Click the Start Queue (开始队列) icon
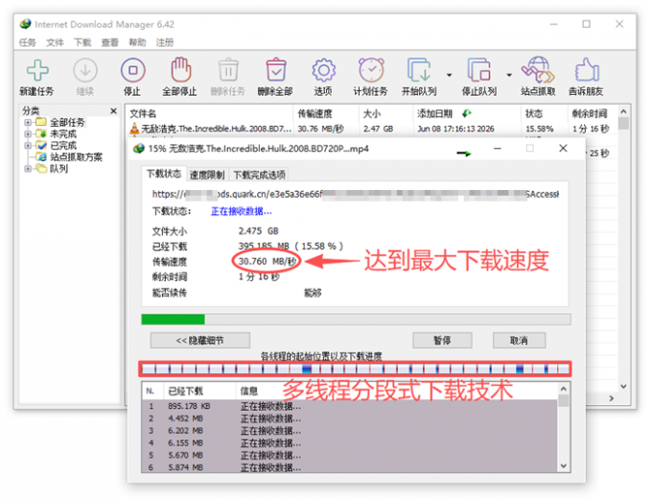The height and width of the screenshot is (502, 652). (419, 70)
